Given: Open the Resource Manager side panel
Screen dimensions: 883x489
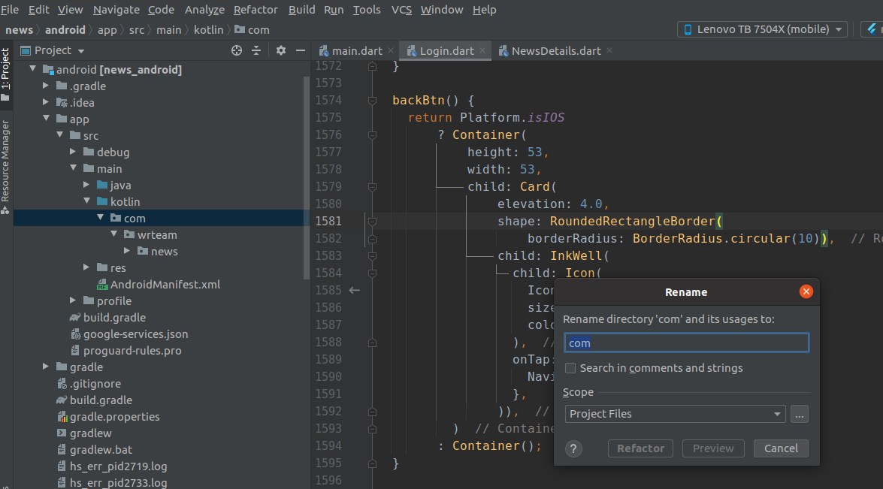Looking at the screenshot, I should coord(5,161).
